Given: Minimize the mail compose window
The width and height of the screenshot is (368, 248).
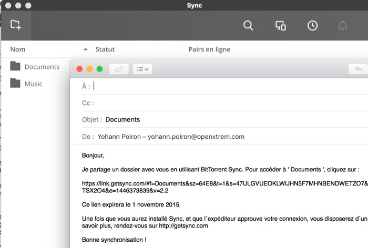Looking at the screenshot, I should [89, 69].
